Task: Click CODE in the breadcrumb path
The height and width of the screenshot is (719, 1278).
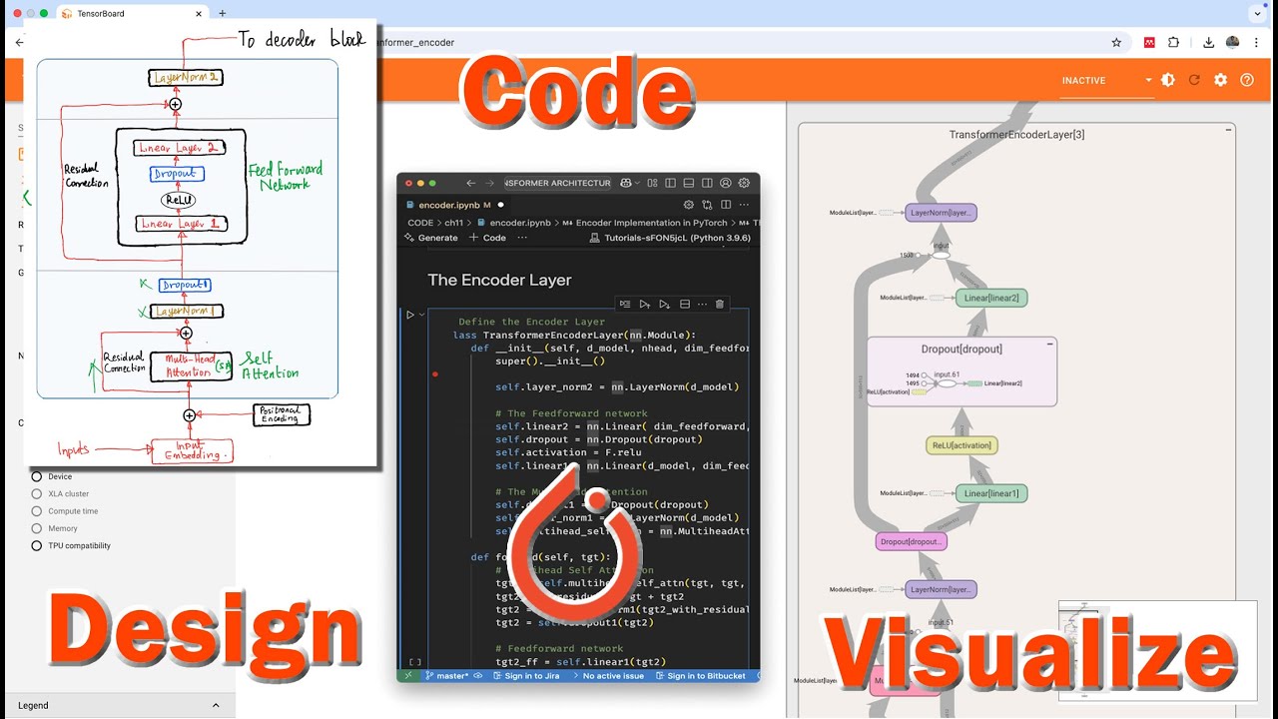Action: point(420,223)
